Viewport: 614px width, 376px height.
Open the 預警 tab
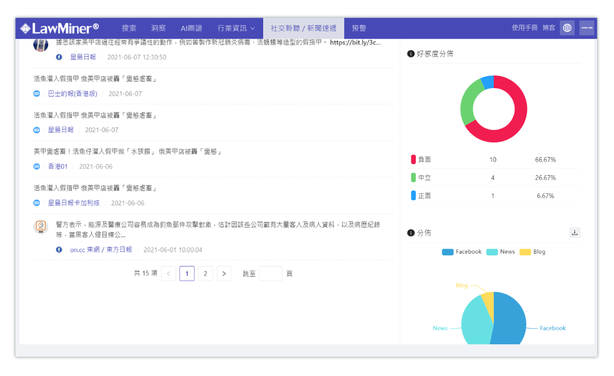(x=359, y=28)
